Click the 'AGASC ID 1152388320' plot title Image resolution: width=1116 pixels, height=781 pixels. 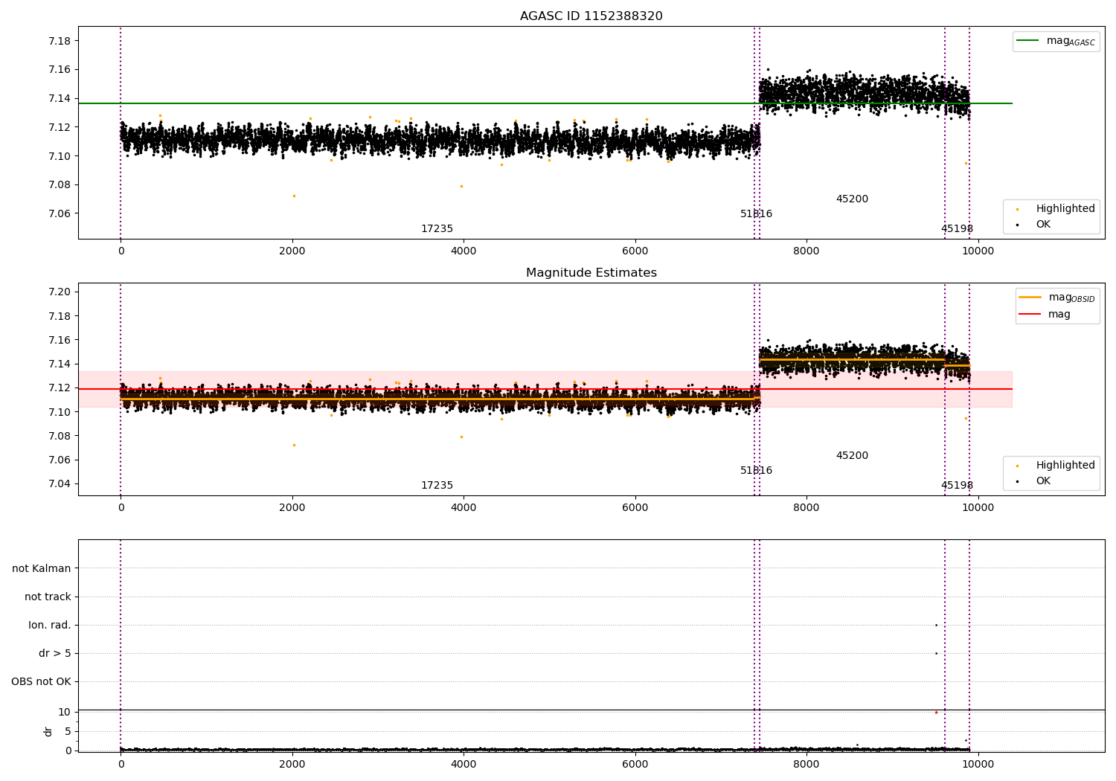[591, 16]
